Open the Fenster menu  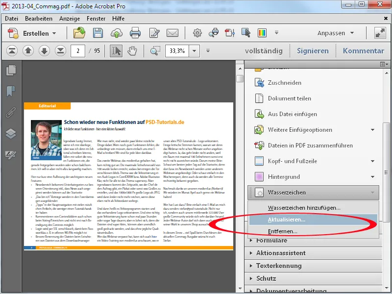[x=96, y=19]
